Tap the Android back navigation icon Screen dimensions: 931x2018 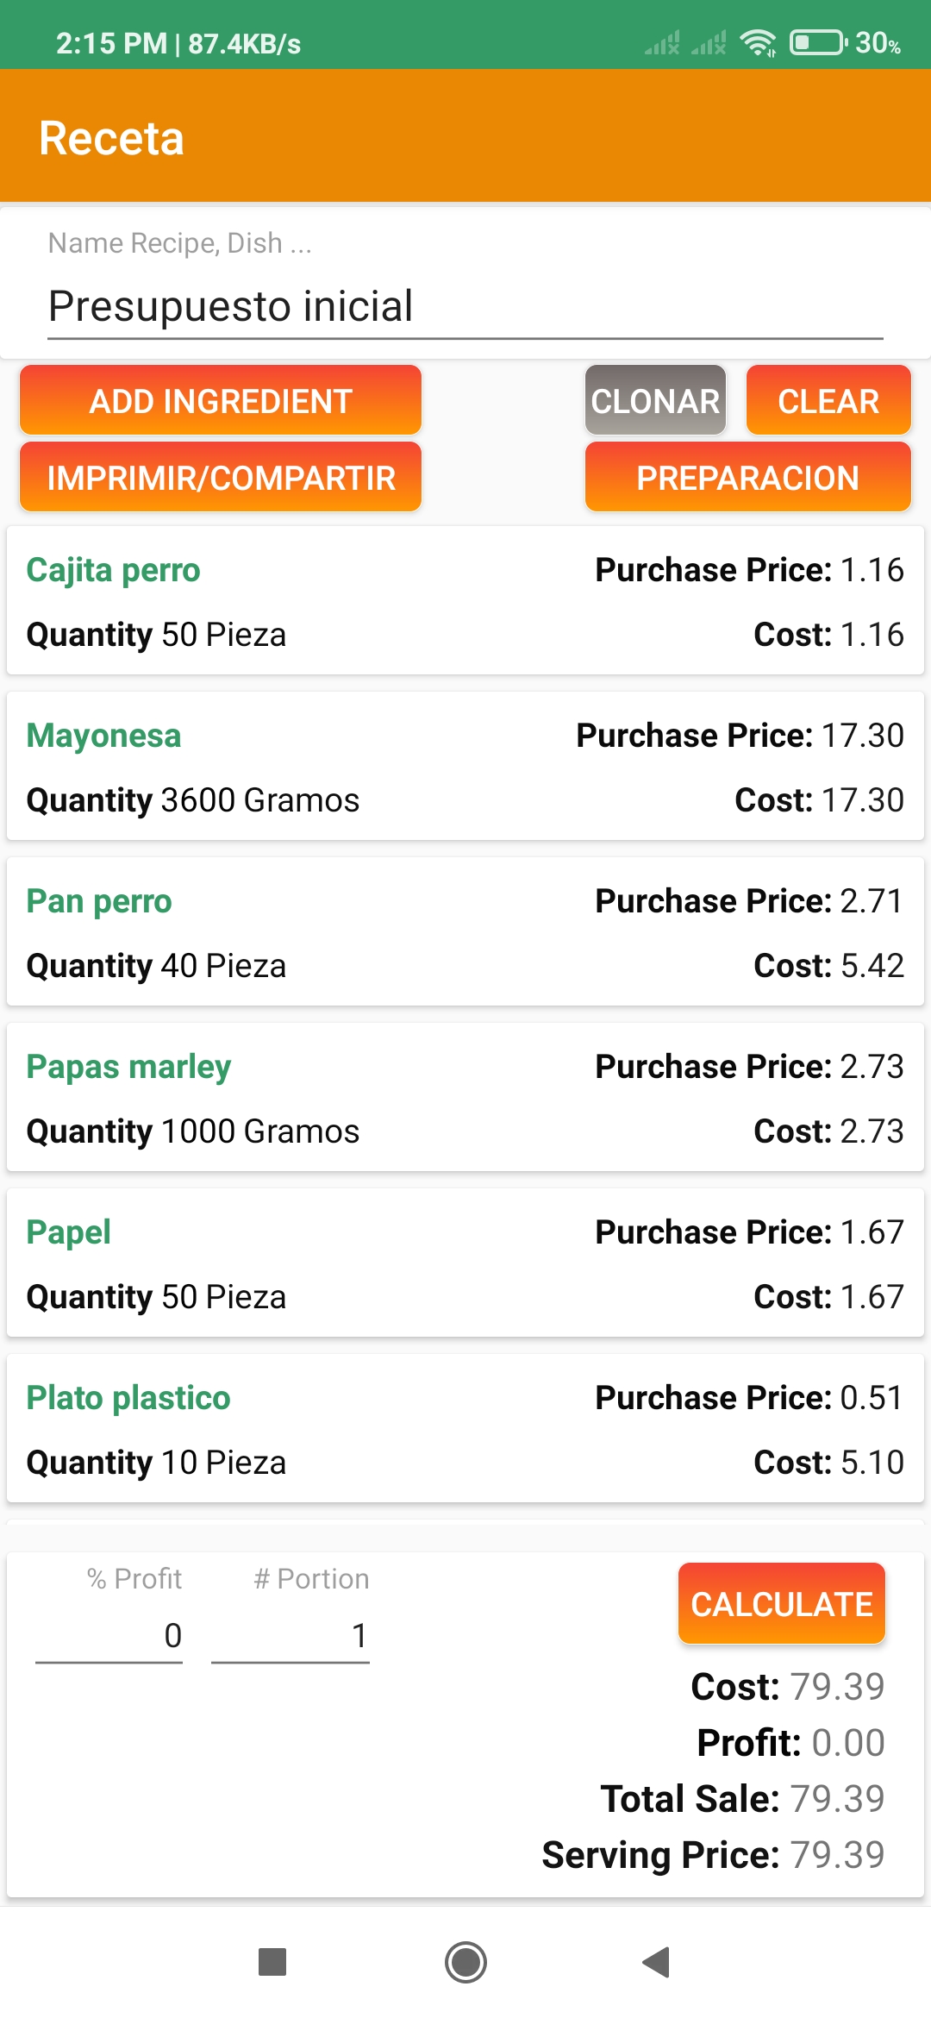coord(657,1962)
